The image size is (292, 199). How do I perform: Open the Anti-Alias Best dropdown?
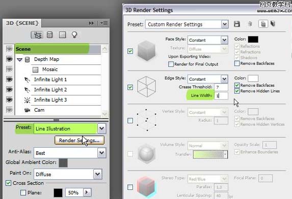coord(102,153)
